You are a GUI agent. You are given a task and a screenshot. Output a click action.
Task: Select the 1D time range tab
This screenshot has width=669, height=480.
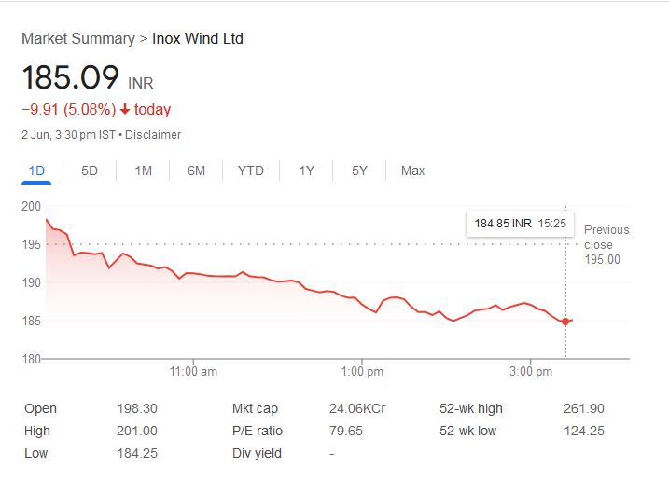coord(37,171)
